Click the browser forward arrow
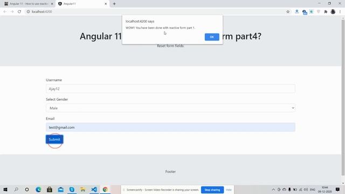 coord(12,12)
